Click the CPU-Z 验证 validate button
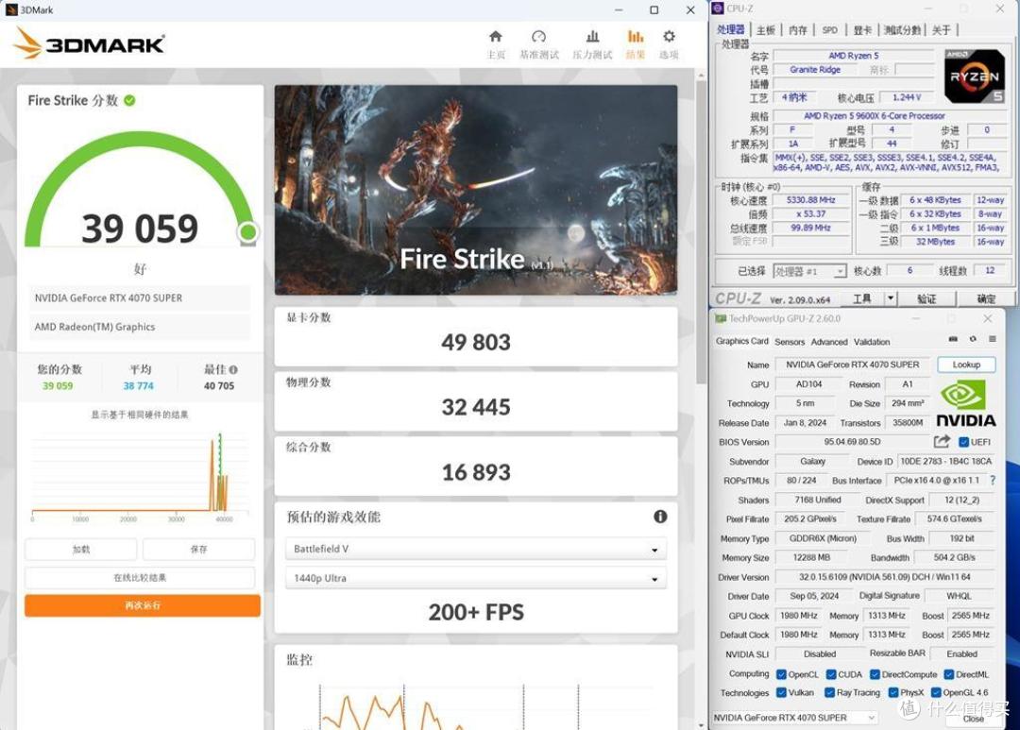This screenshot has height=730, width=1020. coord(926,298)
